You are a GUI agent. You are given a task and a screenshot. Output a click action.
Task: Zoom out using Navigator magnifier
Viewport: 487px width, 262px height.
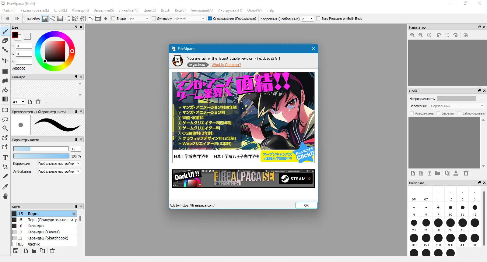(x=421, y=35)
